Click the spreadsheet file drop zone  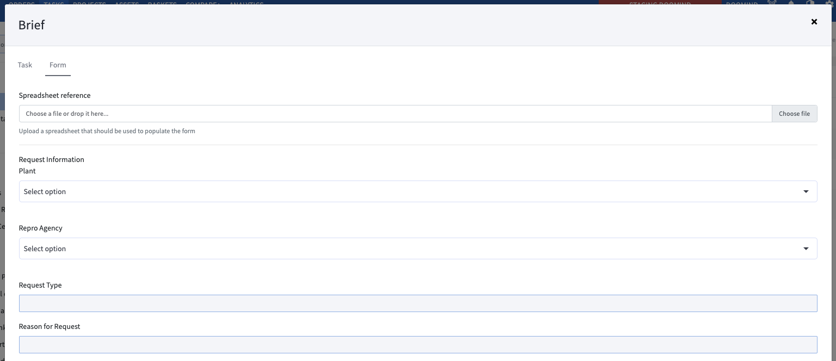point(381,113)
